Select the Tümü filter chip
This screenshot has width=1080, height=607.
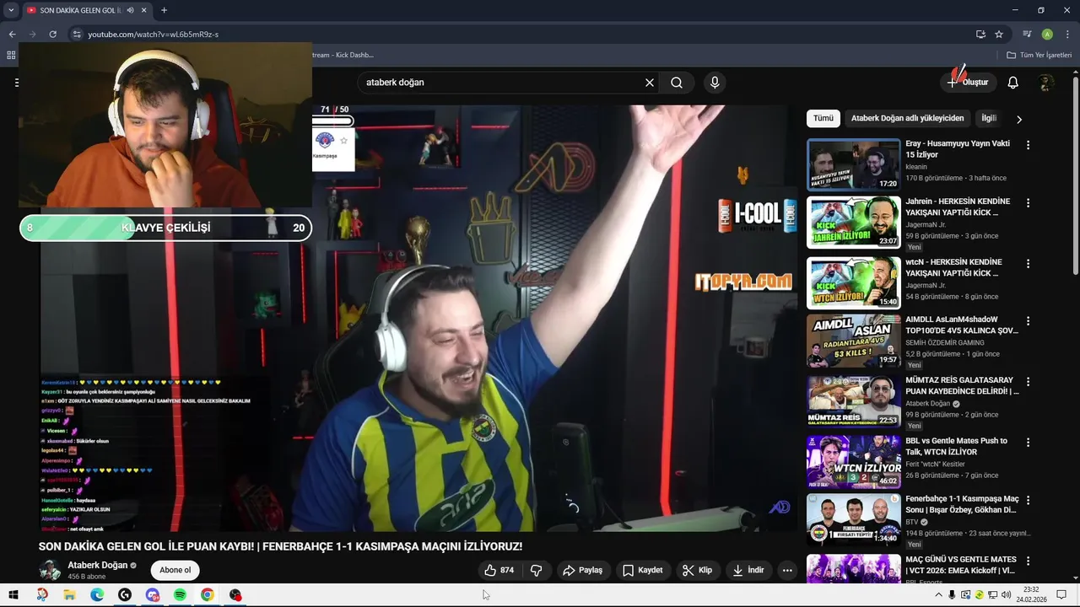tap(823, 119)
